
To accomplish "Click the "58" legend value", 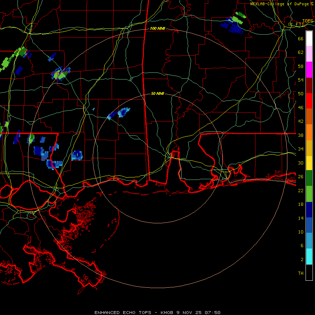I will 301,66.
